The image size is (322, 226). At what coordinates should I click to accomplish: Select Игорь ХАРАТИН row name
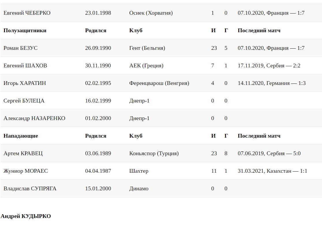coord(25,83)
